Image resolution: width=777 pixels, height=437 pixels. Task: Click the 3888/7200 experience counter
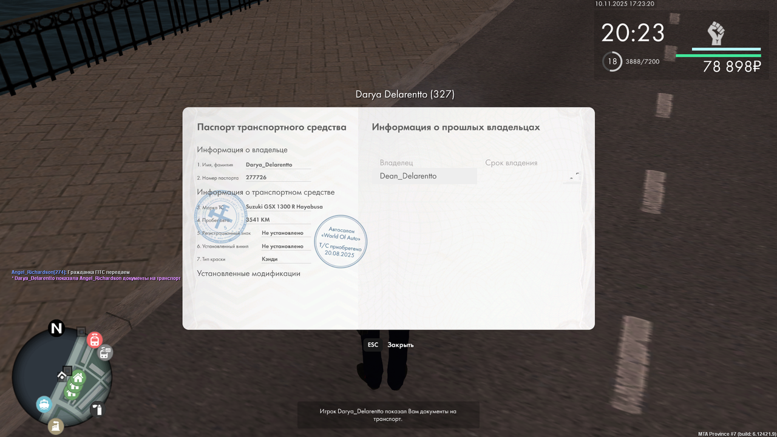[x=642, y=62]
